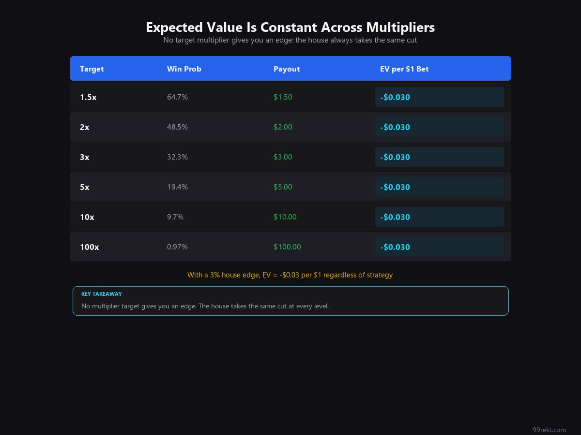Select the Key Takeaway box heading
This screenshot has width=581, height=435.
tap(102, 294)
